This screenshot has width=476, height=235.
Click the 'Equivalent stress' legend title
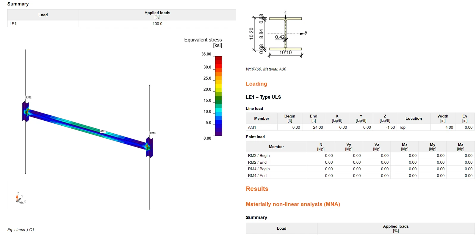[x=203, y=40]
